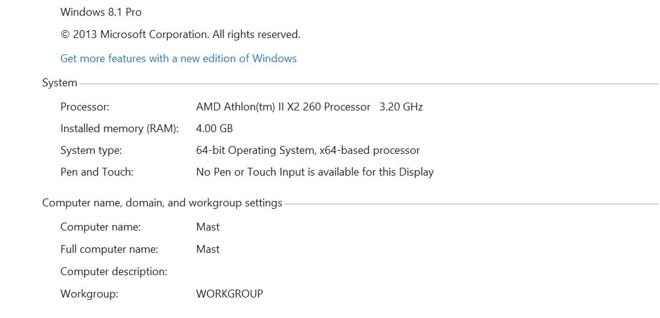Image resolution: width=660 pixels, height=318 pixels.
Task: Select the AMD Athlon II X2 260 processor name
Action: pos(283,107)
